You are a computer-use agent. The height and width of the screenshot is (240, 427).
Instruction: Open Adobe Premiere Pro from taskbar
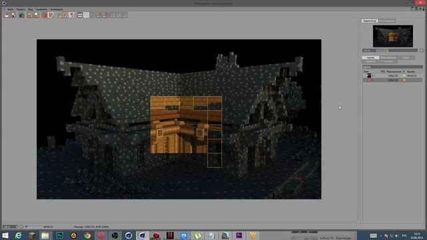pyautogui.click(x=239, y=235)
